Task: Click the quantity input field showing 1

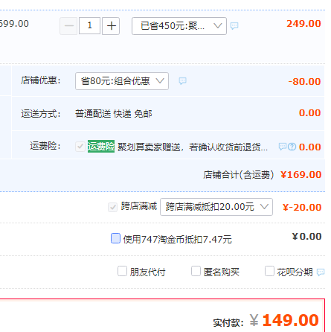Action: (90, 25)
